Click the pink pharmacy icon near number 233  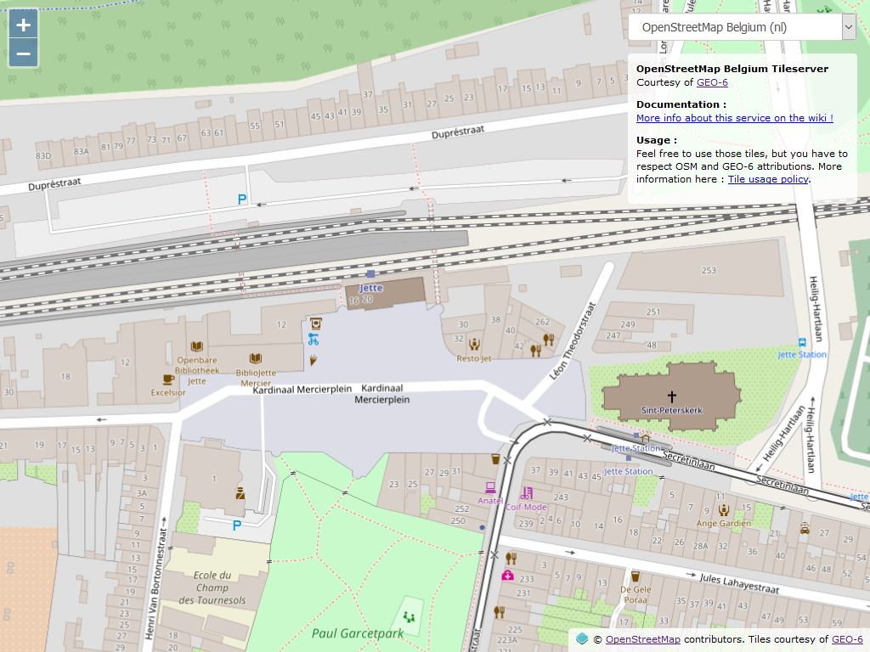coord(507,575)
